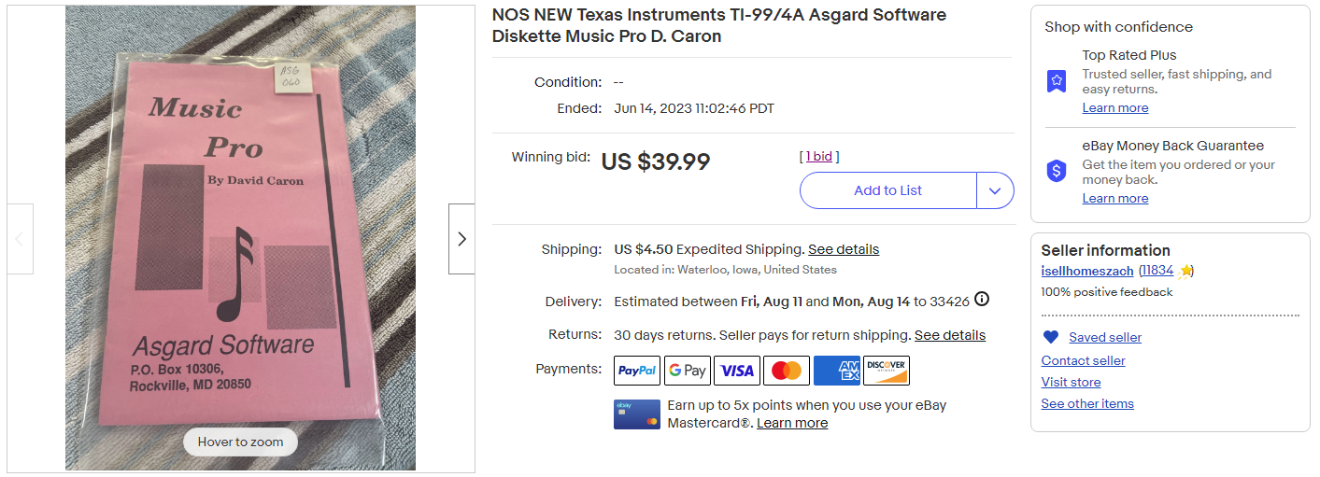1320x477 pixels.
Task: Click the Google Pay payment icon
Action: click(x=687, y=371)
